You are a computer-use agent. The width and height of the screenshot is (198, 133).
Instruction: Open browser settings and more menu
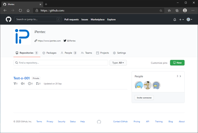pyautogui.click(x=193, y=11)
